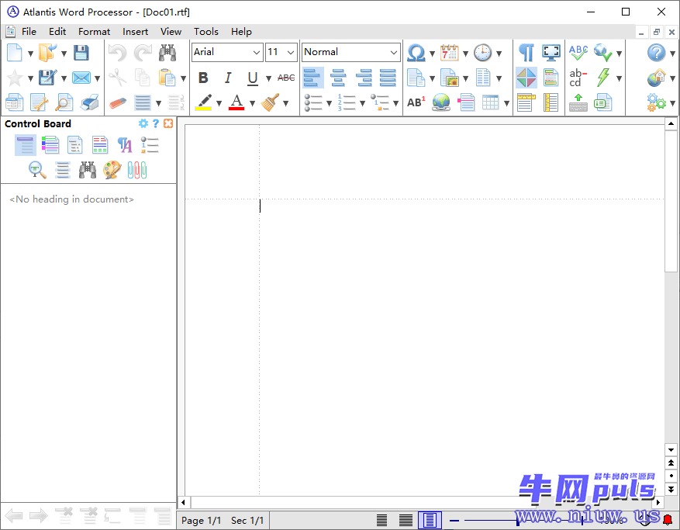Open the Format menu

94,32
